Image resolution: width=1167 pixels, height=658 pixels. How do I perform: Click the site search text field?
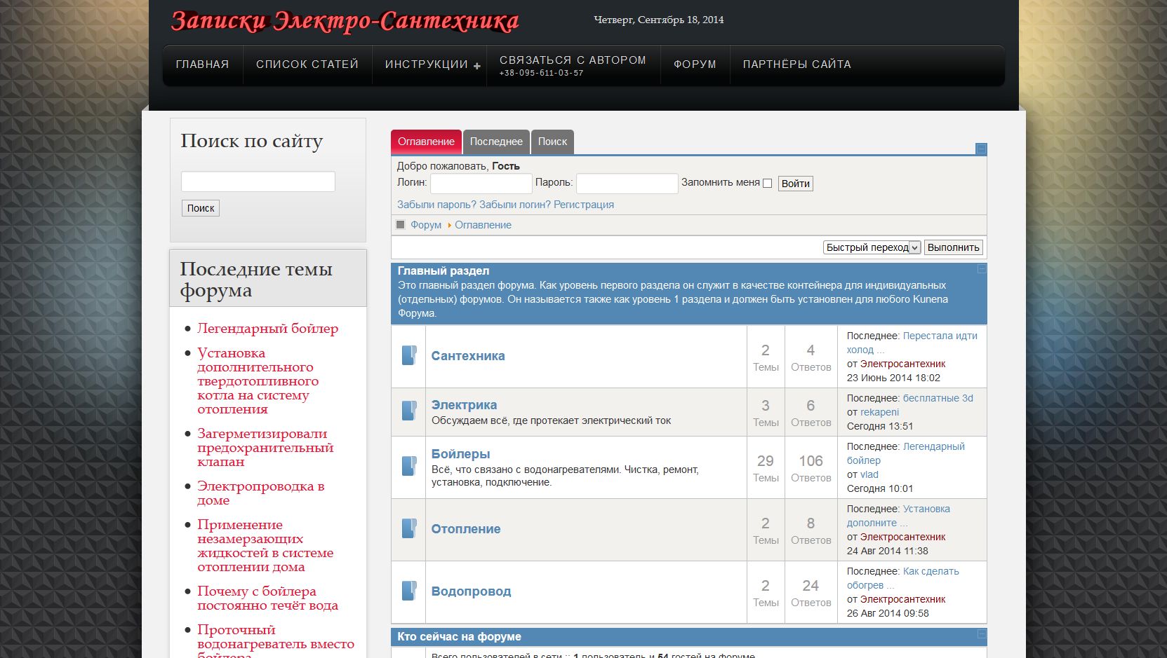coord(258,181)
